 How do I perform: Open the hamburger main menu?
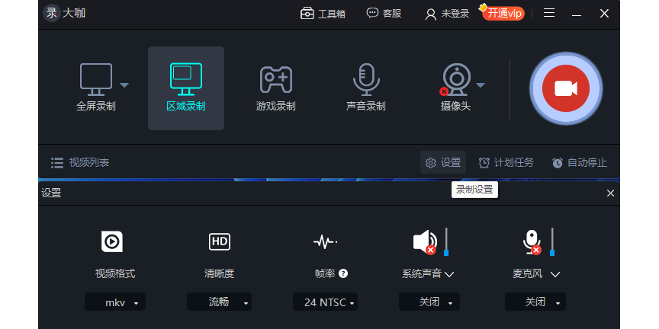coord(549,13)
